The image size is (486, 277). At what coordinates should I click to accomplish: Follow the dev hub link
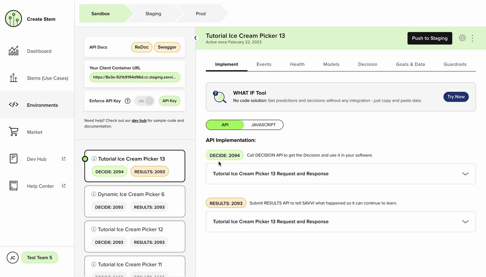pos(139,121)
